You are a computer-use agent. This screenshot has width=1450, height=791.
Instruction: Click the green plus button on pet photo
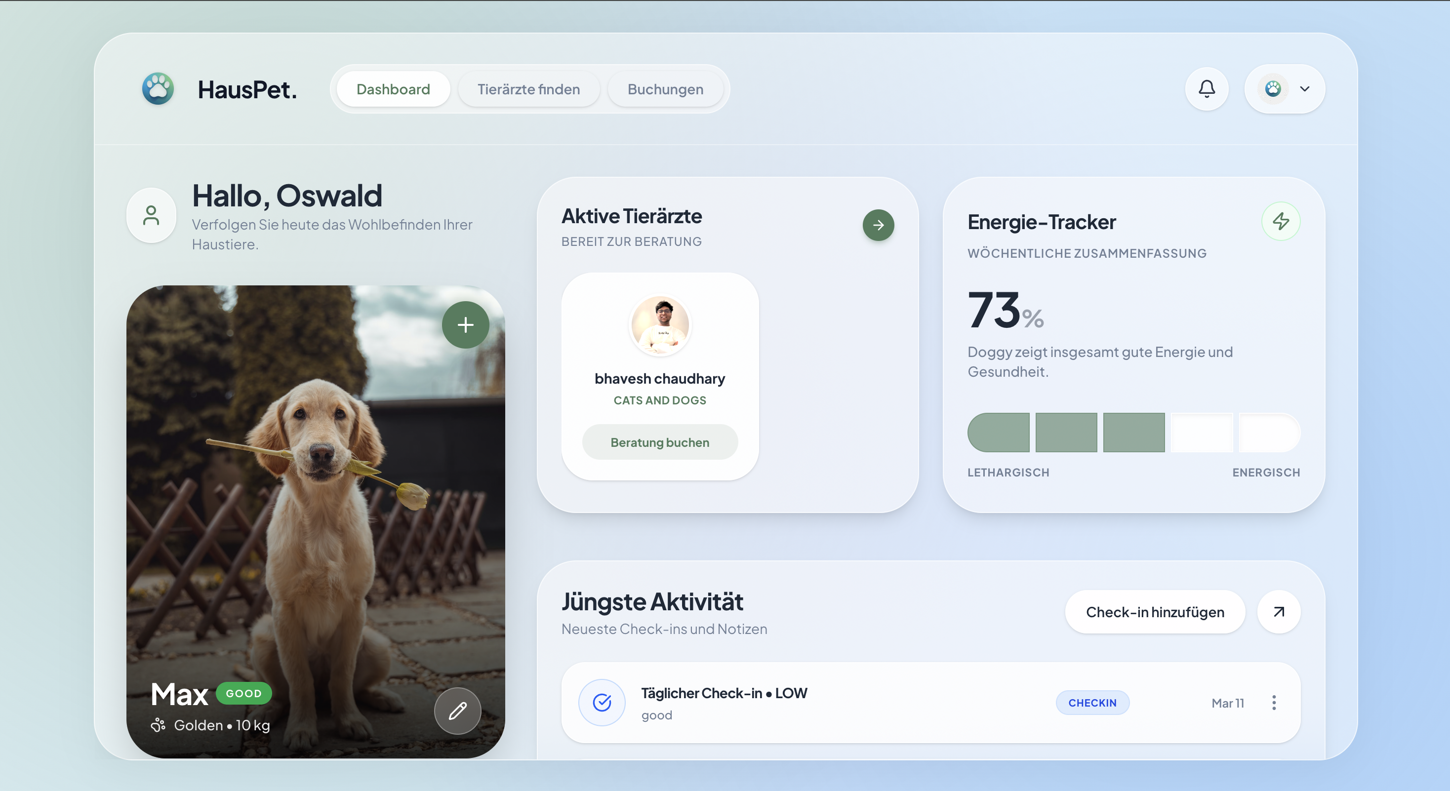point(465,324)
